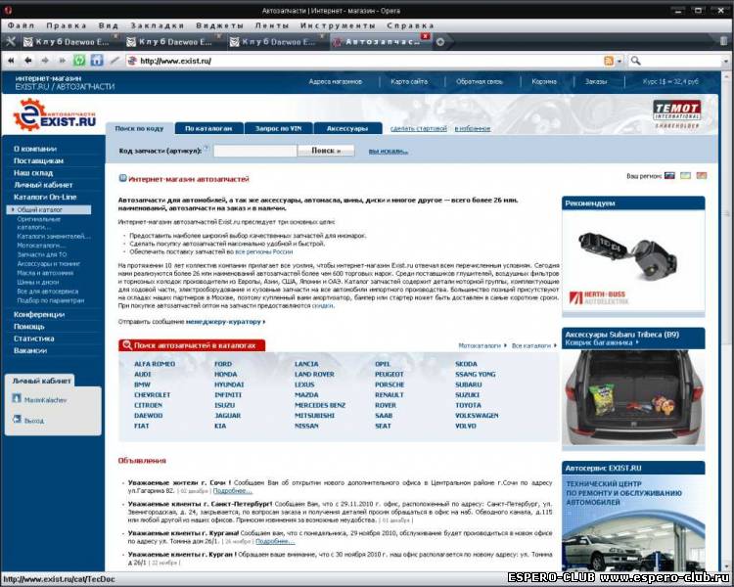Open Корзина in top bar
The width and height of the screenshot is (734, 587).
(544, 81)
